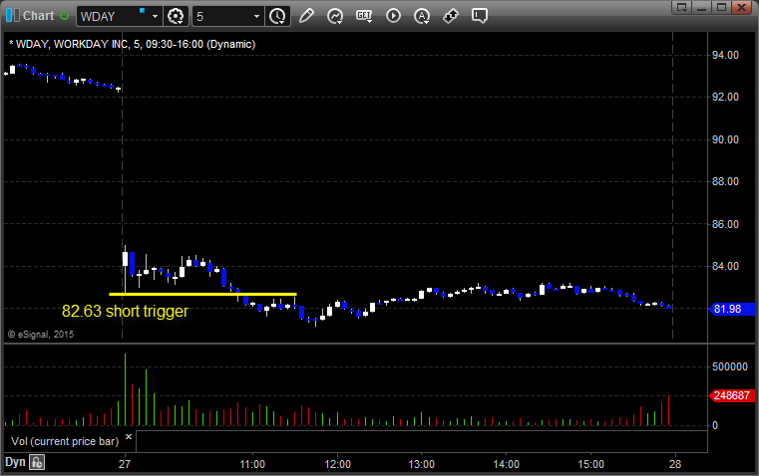Click the blue 81.98 current price marker
759x476 pixels.
pyautogui.click(x=731, y=309)
